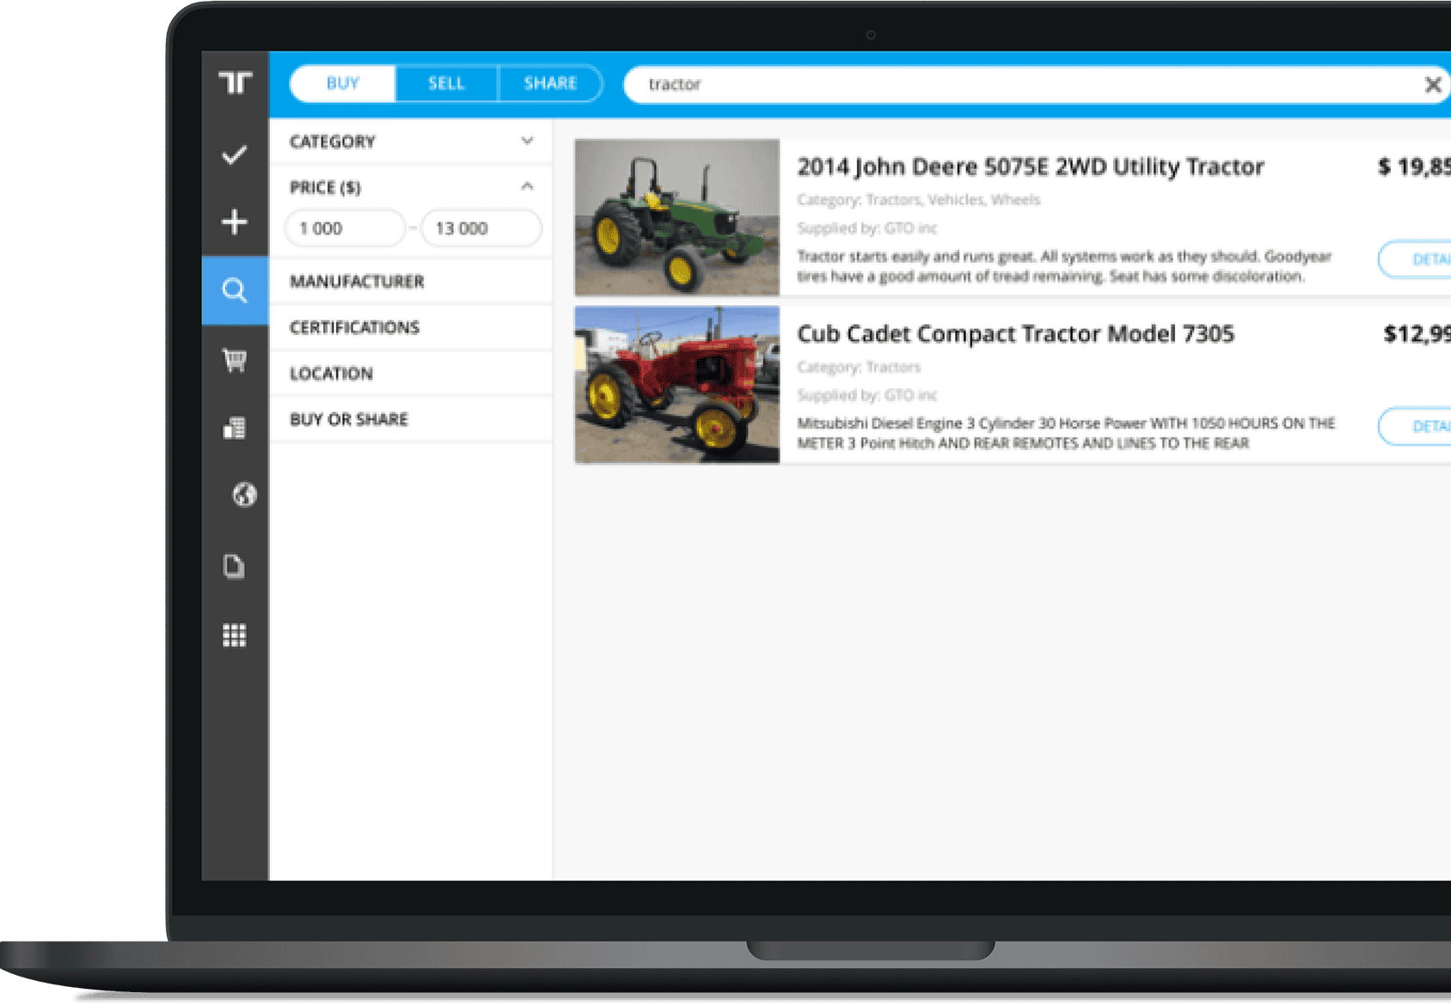The width and height of the screenshot is (1451, 1005).
Task: Click the app logo at the top left
Action: click(x=237, y=82)
